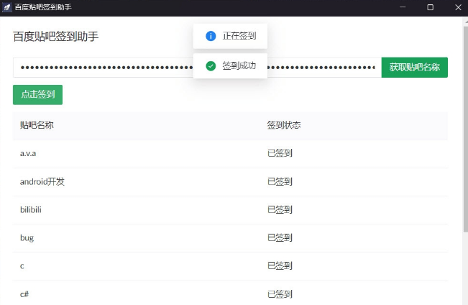The image size is (468, 305).
Task: Click the bug row name
Action: pyautogui.click(x=27, y=238)
